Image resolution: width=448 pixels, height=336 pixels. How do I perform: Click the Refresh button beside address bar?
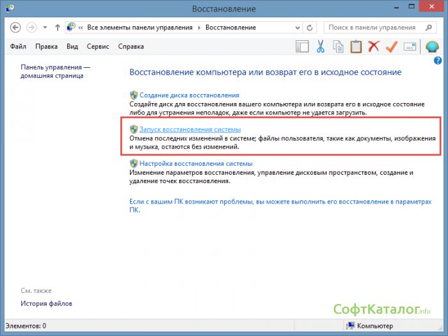(310, 28)
